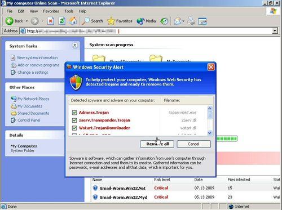Open the Mail button dropdown arrow
The width and height of the screenshot is (282, 210).
183,21
